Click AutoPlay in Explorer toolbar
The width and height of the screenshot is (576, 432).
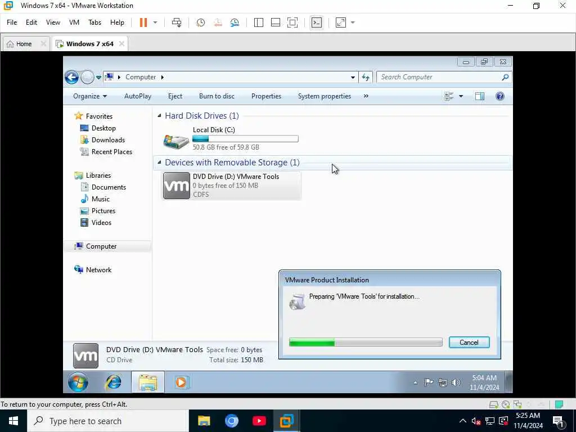point(138,96)
